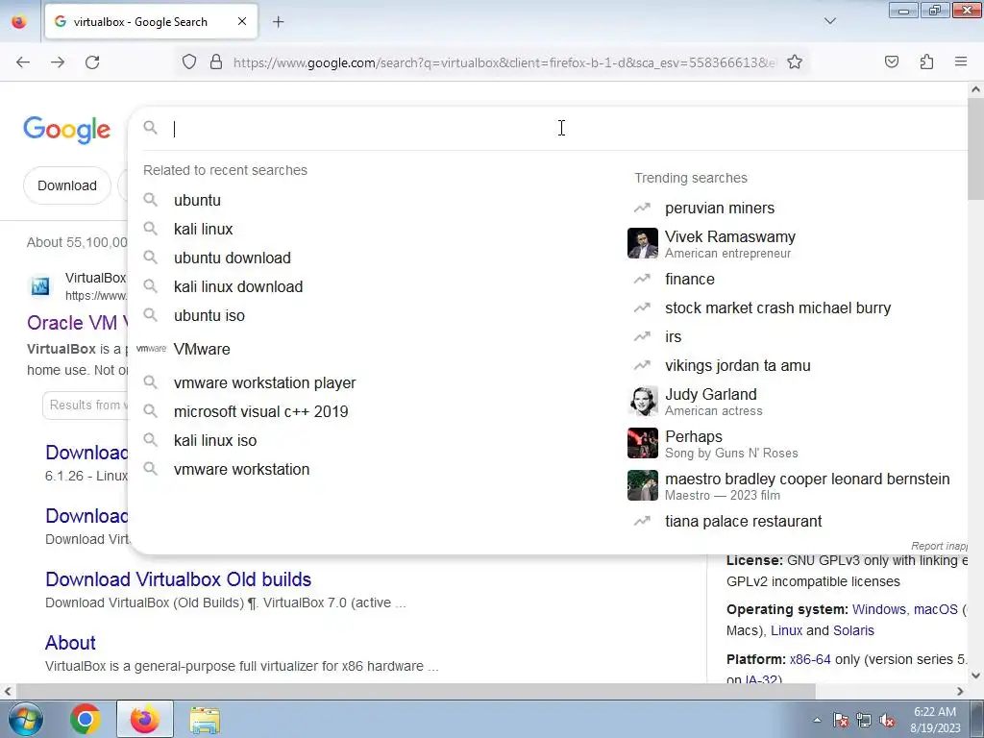Open trending search stock market crash michael burry

[777, 307]
